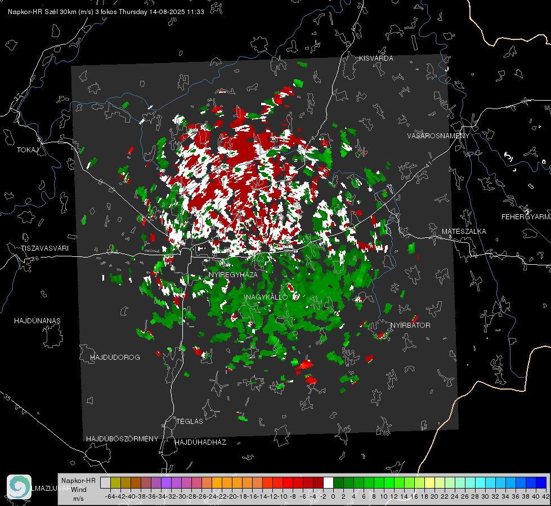Pick the cyan swatch between 28 and 30
This screenshot has width=551, height=506.
click(x=480, y=483)
